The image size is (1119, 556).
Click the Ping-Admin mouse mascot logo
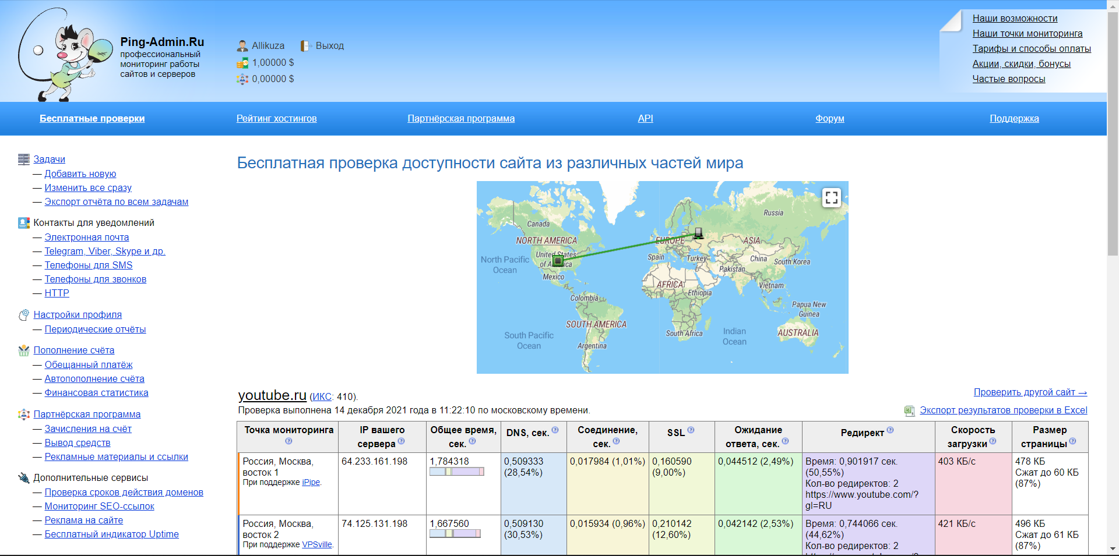[65, 55]
